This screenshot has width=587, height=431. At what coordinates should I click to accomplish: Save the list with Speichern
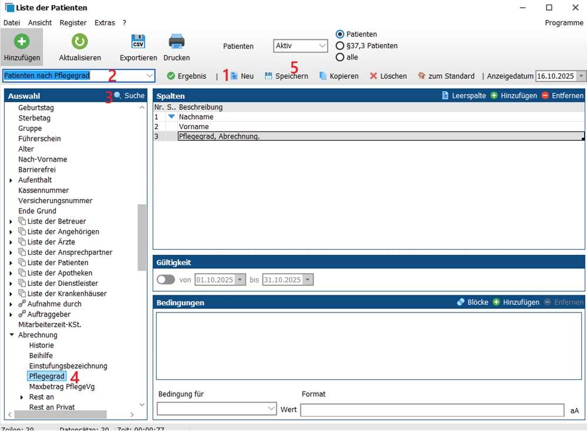pos(286,76)
